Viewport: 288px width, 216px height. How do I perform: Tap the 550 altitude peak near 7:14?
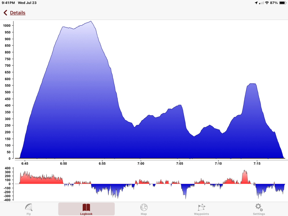coord(252,84)
